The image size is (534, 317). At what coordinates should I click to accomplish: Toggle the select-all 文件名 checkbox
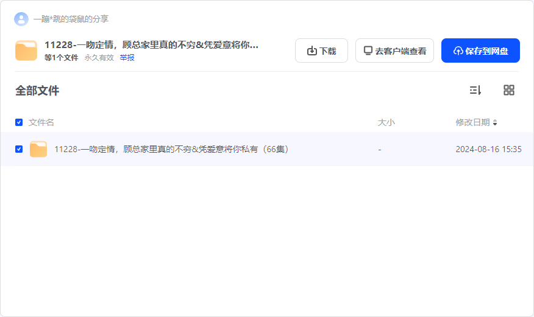pyautogui.click(x=19, y=122)
